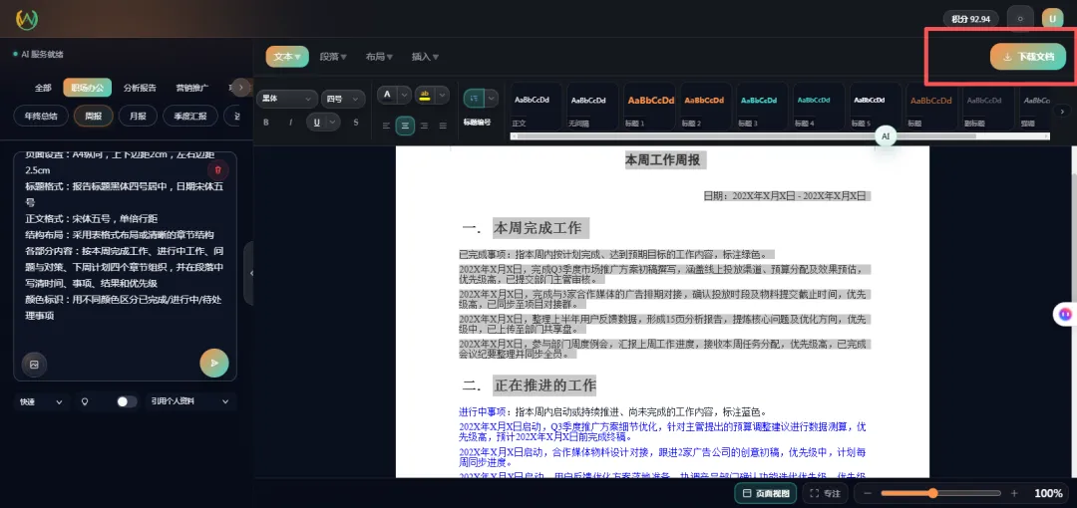
Task: Select the 季度汇报 template chip
Action: 190,116
